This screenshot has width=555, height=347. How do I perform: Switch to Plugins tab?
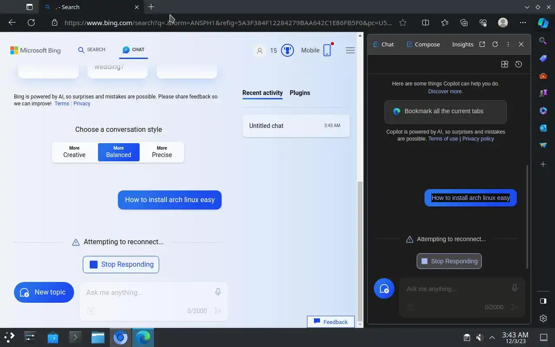pyautogui.click(x=300, y=93)
